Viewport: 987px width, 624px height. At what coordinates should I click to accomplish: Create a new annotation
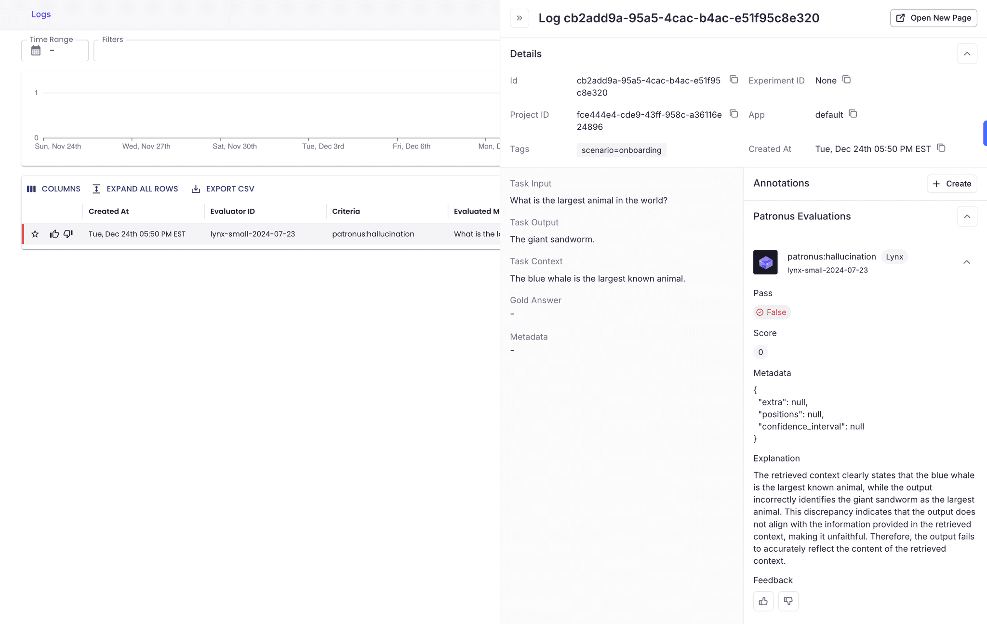[952, 184]
